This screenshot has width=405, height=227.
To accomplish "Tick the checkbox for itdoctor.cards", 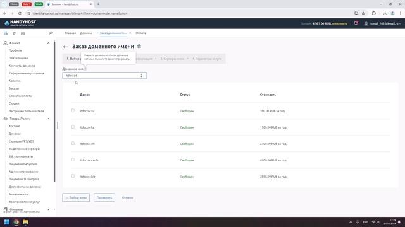I will click(x=73, y=160).
